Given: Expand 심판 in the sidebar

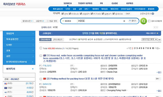Looking at the screenshot, I should 19,56.
